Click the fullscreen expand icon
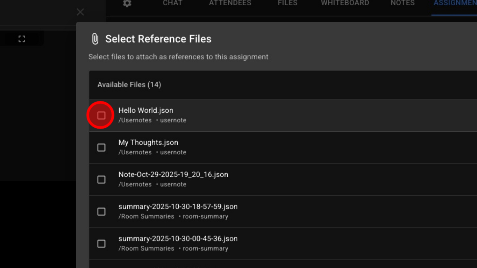 point(22,39)
